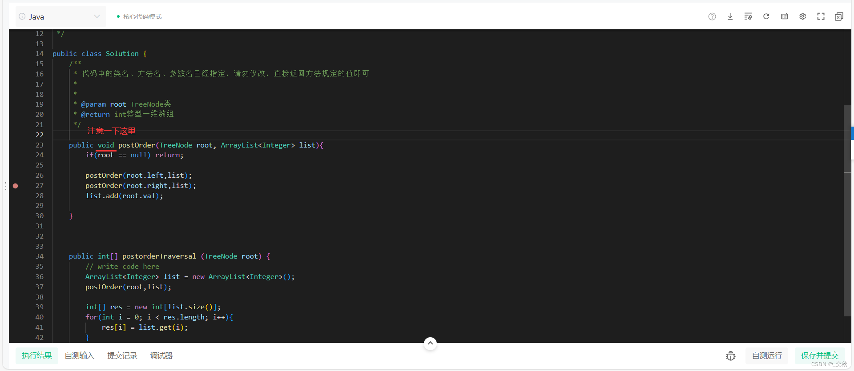Click the info icon beside Java
The image size is (854, 371).
tap(22, 16)
